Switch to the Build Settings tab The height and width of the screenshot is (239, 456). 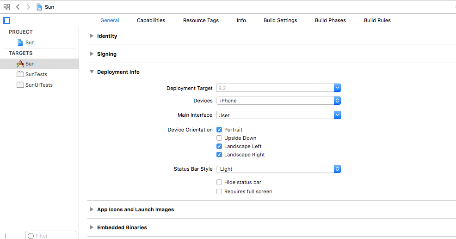point(280,20)
